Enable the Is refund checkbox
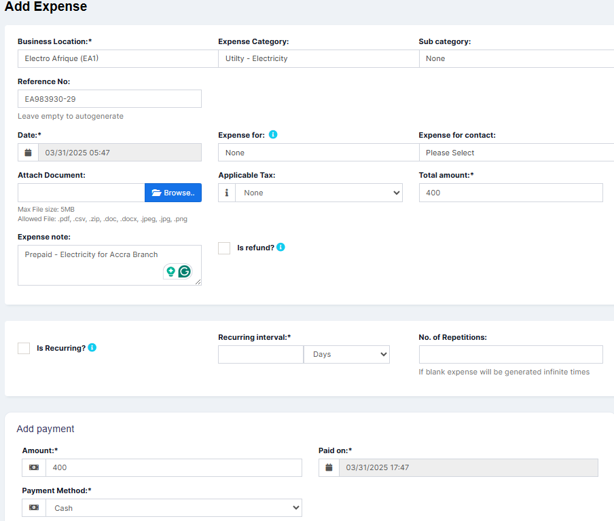The width and height of the screenshot is (614, 521). (224, 248)
